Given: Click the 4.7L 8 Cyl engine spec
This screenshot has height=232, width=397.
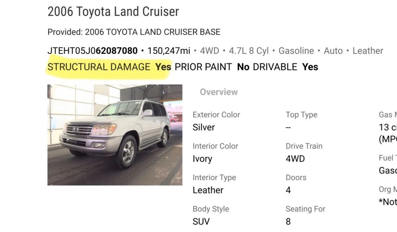Looking at the screenshot, I should tap(249, 51).
